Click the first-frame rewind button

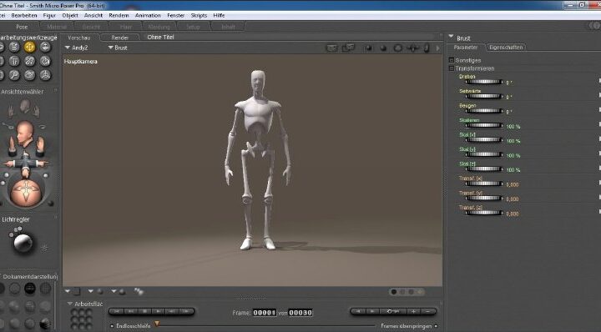117,311
